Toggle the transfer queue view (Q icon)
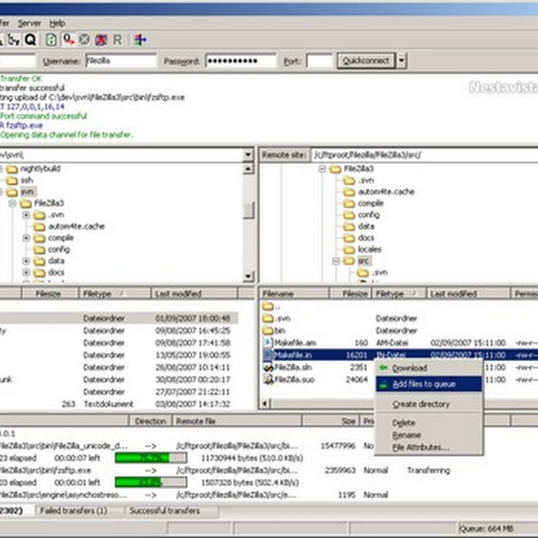 pyautogui.click(x=30, y=40)
